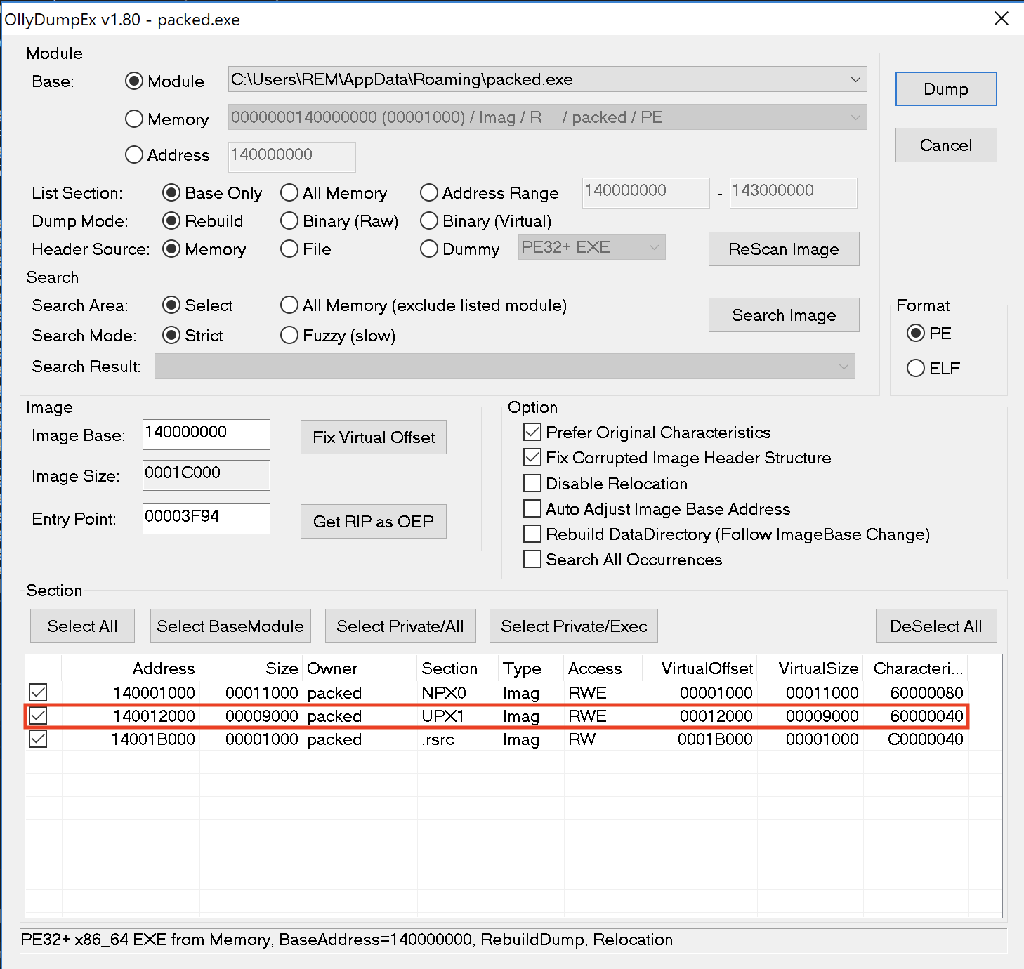Click Select Private/Exec button
This screenshot has height=969, width=1024.
coord(574,626)
